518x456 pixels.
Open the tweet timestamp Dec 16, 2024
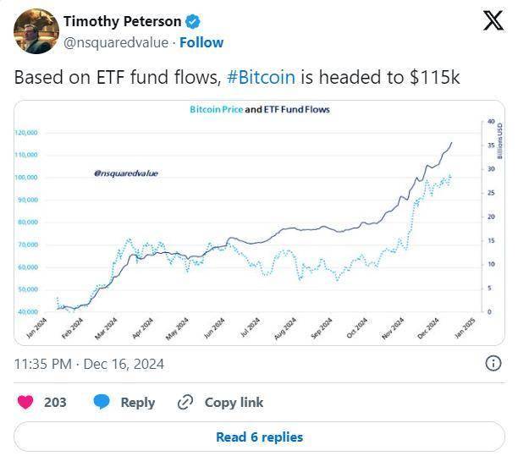coord(89,364)
